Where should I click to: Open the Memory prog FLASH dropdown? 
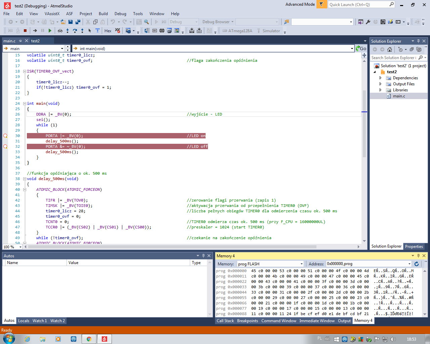tap(301, 264)
